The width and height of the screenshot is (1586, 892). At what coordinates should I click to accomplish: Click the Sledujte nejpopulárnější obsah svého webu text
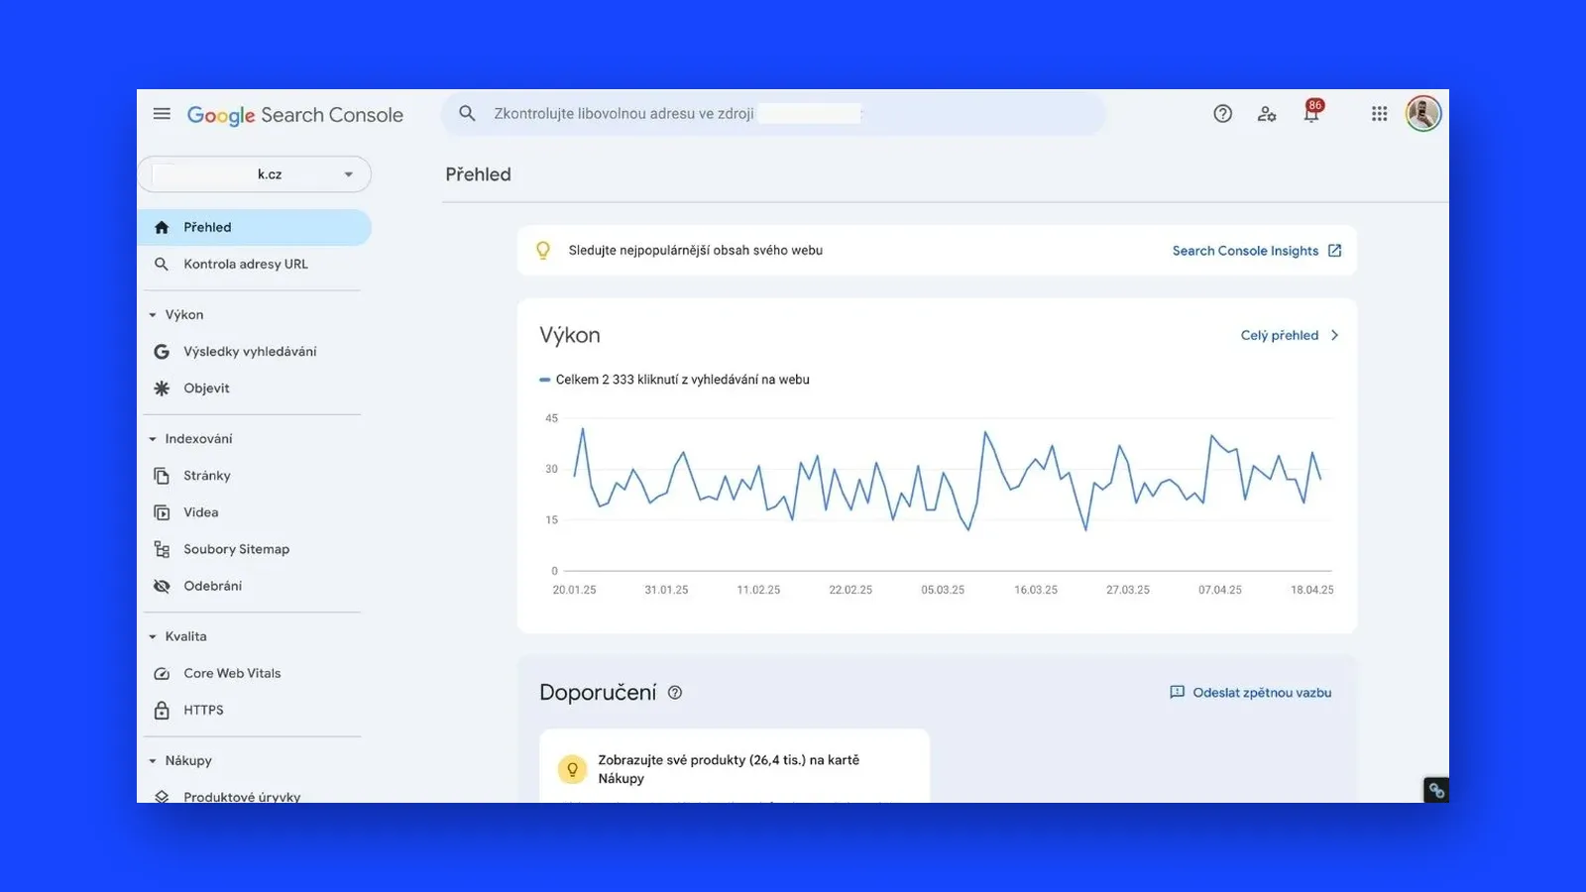[696, 251]
